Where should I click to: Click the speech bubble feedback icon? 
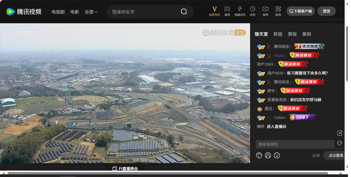point(340,143)
